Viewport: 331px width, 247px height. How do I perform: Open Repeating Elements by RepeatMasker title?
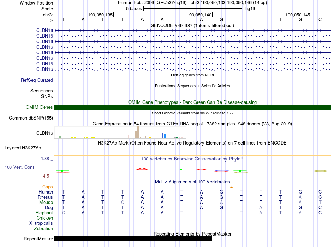[192, 234]
